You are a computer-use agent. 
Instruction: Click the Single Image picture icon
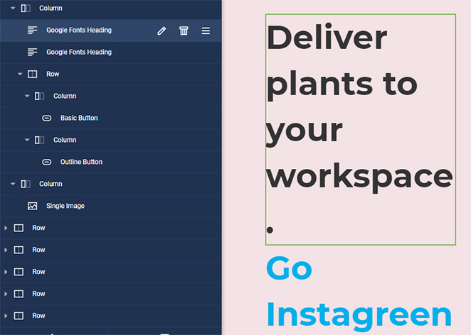click(33, 206)
